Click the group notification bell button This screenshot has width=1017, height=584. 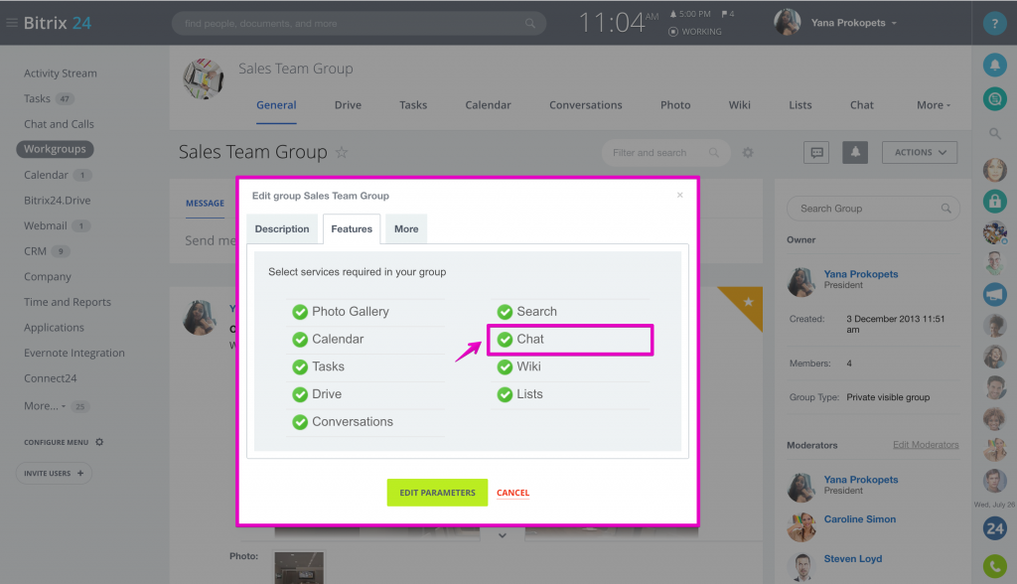point(855,153)
